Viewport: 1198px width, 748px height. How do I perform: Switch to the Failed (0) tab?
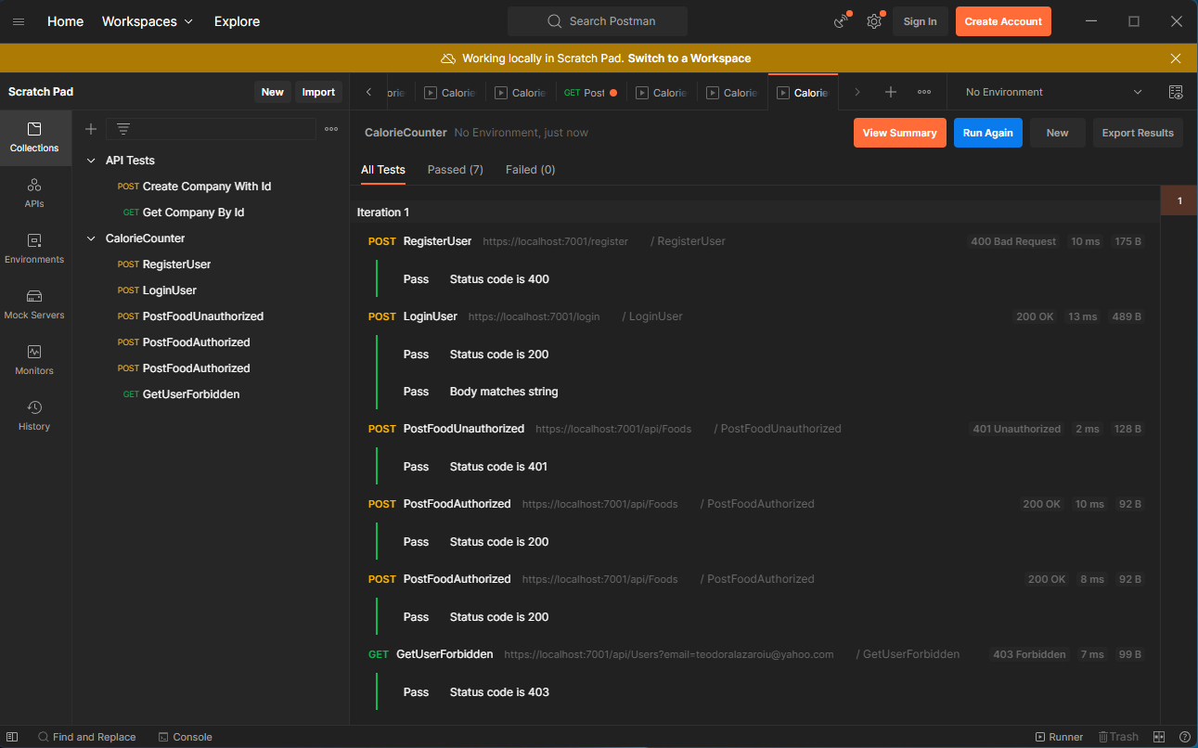point(531,170)
